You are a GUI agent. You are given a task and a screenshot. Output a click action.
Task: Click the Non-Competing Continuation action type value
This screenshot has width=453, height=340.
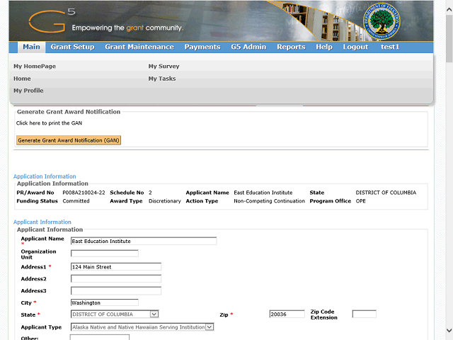click(269, 201)
